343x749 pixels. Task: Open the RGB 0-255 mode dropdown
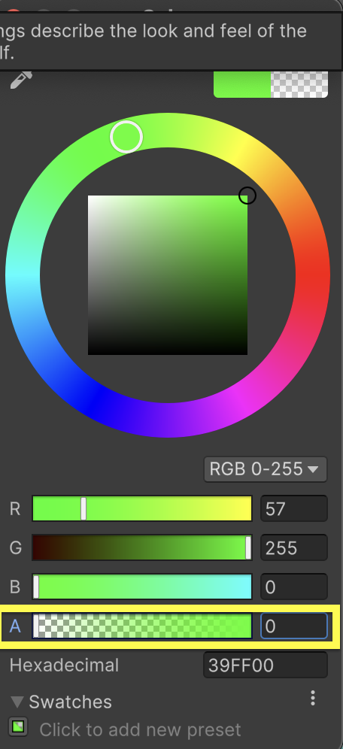(265, 469)
